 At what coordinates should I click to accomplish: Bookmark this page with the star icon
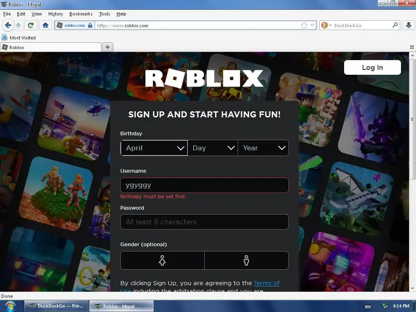click(x=304, y=26)
